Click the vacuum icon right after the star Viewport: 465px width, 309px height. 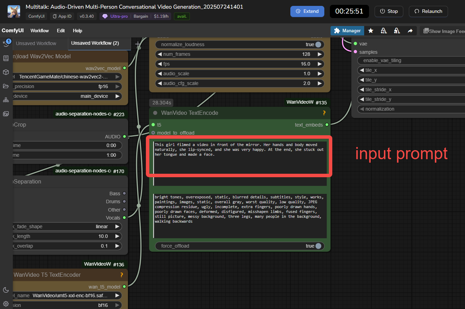[x=384, y=31]
